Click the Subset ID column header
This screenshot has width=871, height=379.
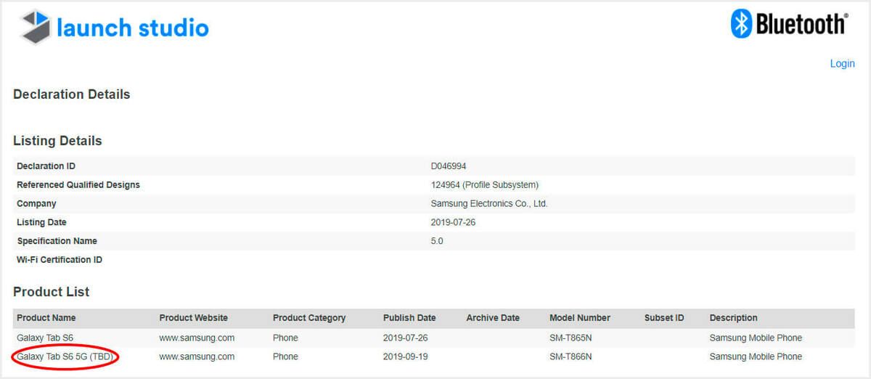tap(664, 318)
